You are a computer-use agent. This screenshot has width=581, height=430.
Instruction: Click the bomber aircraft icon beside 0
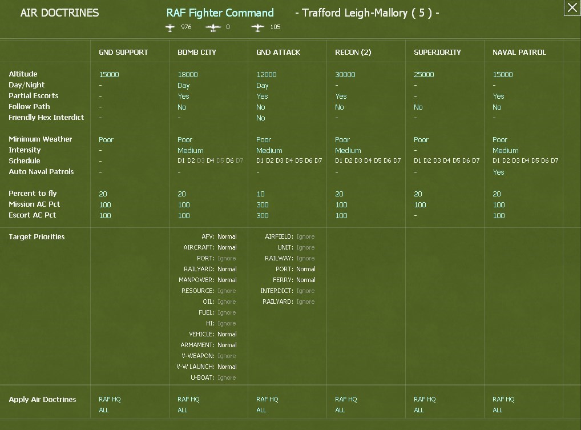pos(213,28)
